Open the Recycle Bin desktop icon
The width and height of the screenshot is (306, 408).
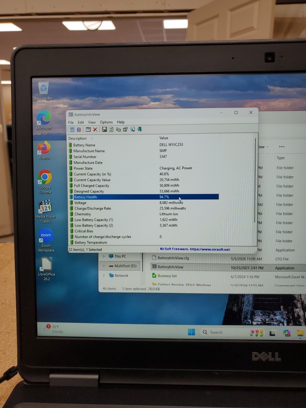[x=43, y=91]
